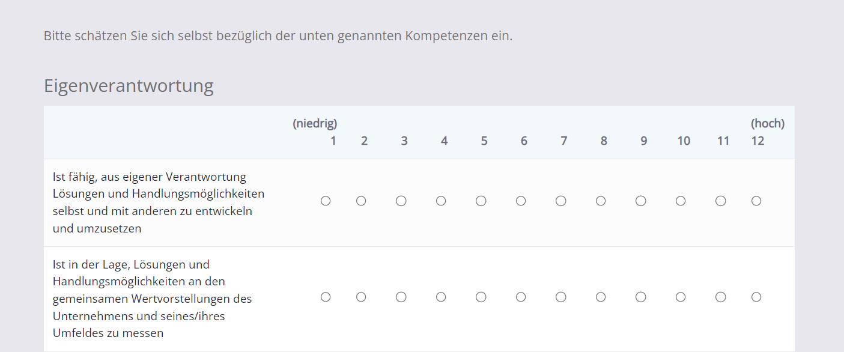
Task: Click the 'Eigenverantwortung' section heading
Action: tap(129, 86)
